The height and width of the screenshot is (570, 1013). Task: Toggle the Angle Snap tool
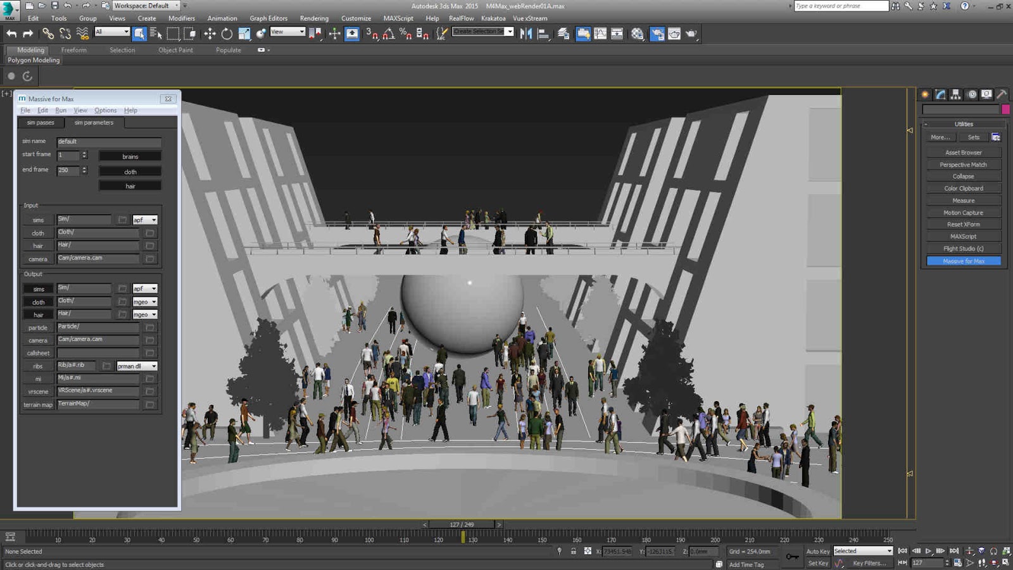tap(389, 34)
